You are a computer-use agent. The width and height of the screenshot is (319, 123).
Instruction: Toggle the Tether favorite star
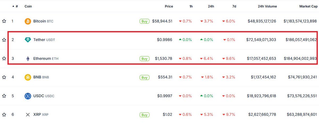tap(4, 40)
